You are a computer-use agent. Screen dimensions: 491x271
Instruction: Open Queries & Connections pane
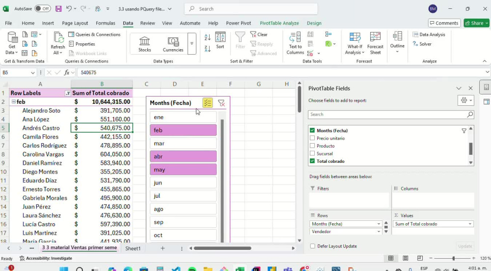(94, 34)
